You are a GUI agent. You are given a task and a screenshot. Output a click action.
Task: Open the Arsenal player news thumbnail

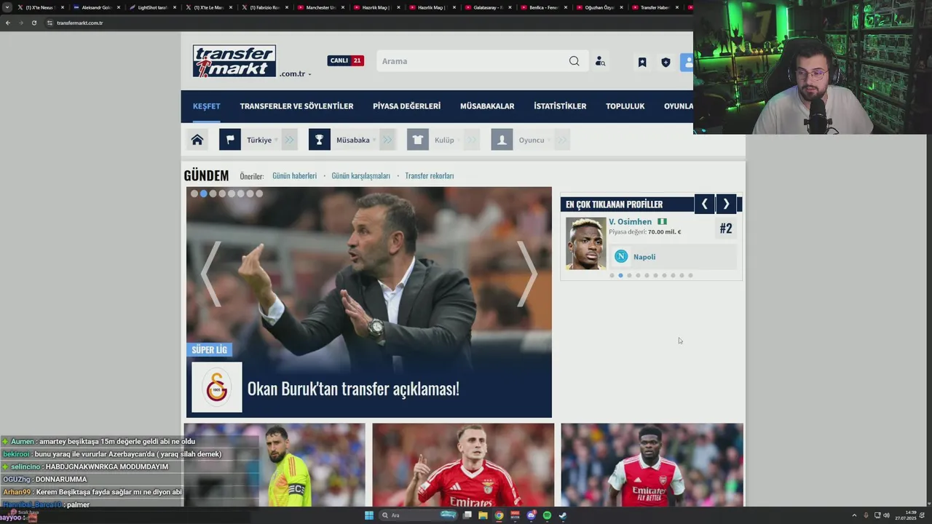coord(652,464)
